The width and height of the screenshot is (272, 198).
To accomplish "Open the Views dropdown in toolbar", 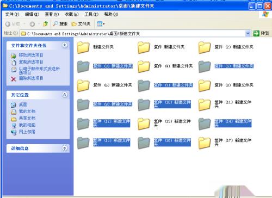I will (101, 24).
